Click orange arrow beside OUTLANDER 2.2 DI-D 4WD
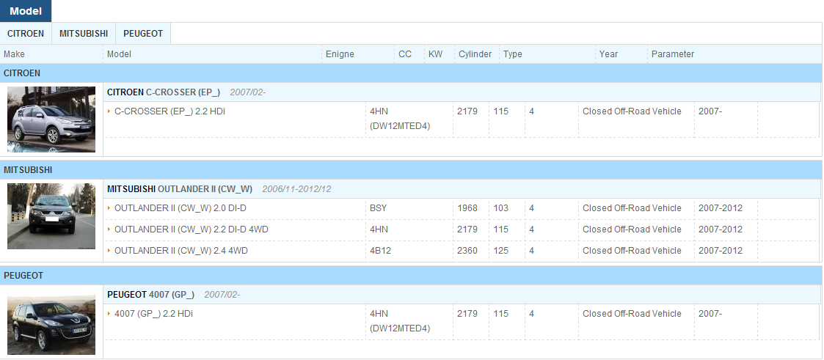This screenshot has height=360, width=824. [109, 229]
